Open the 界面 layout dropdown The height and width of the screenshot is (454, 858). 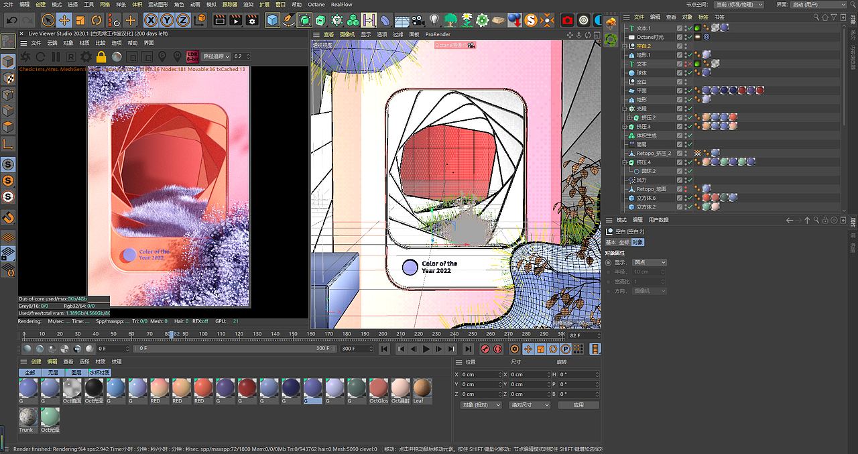pos(819,5)
